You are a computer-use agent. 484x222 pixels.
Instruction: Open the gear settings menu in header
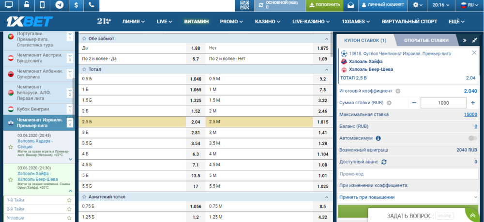pos(418,5)
